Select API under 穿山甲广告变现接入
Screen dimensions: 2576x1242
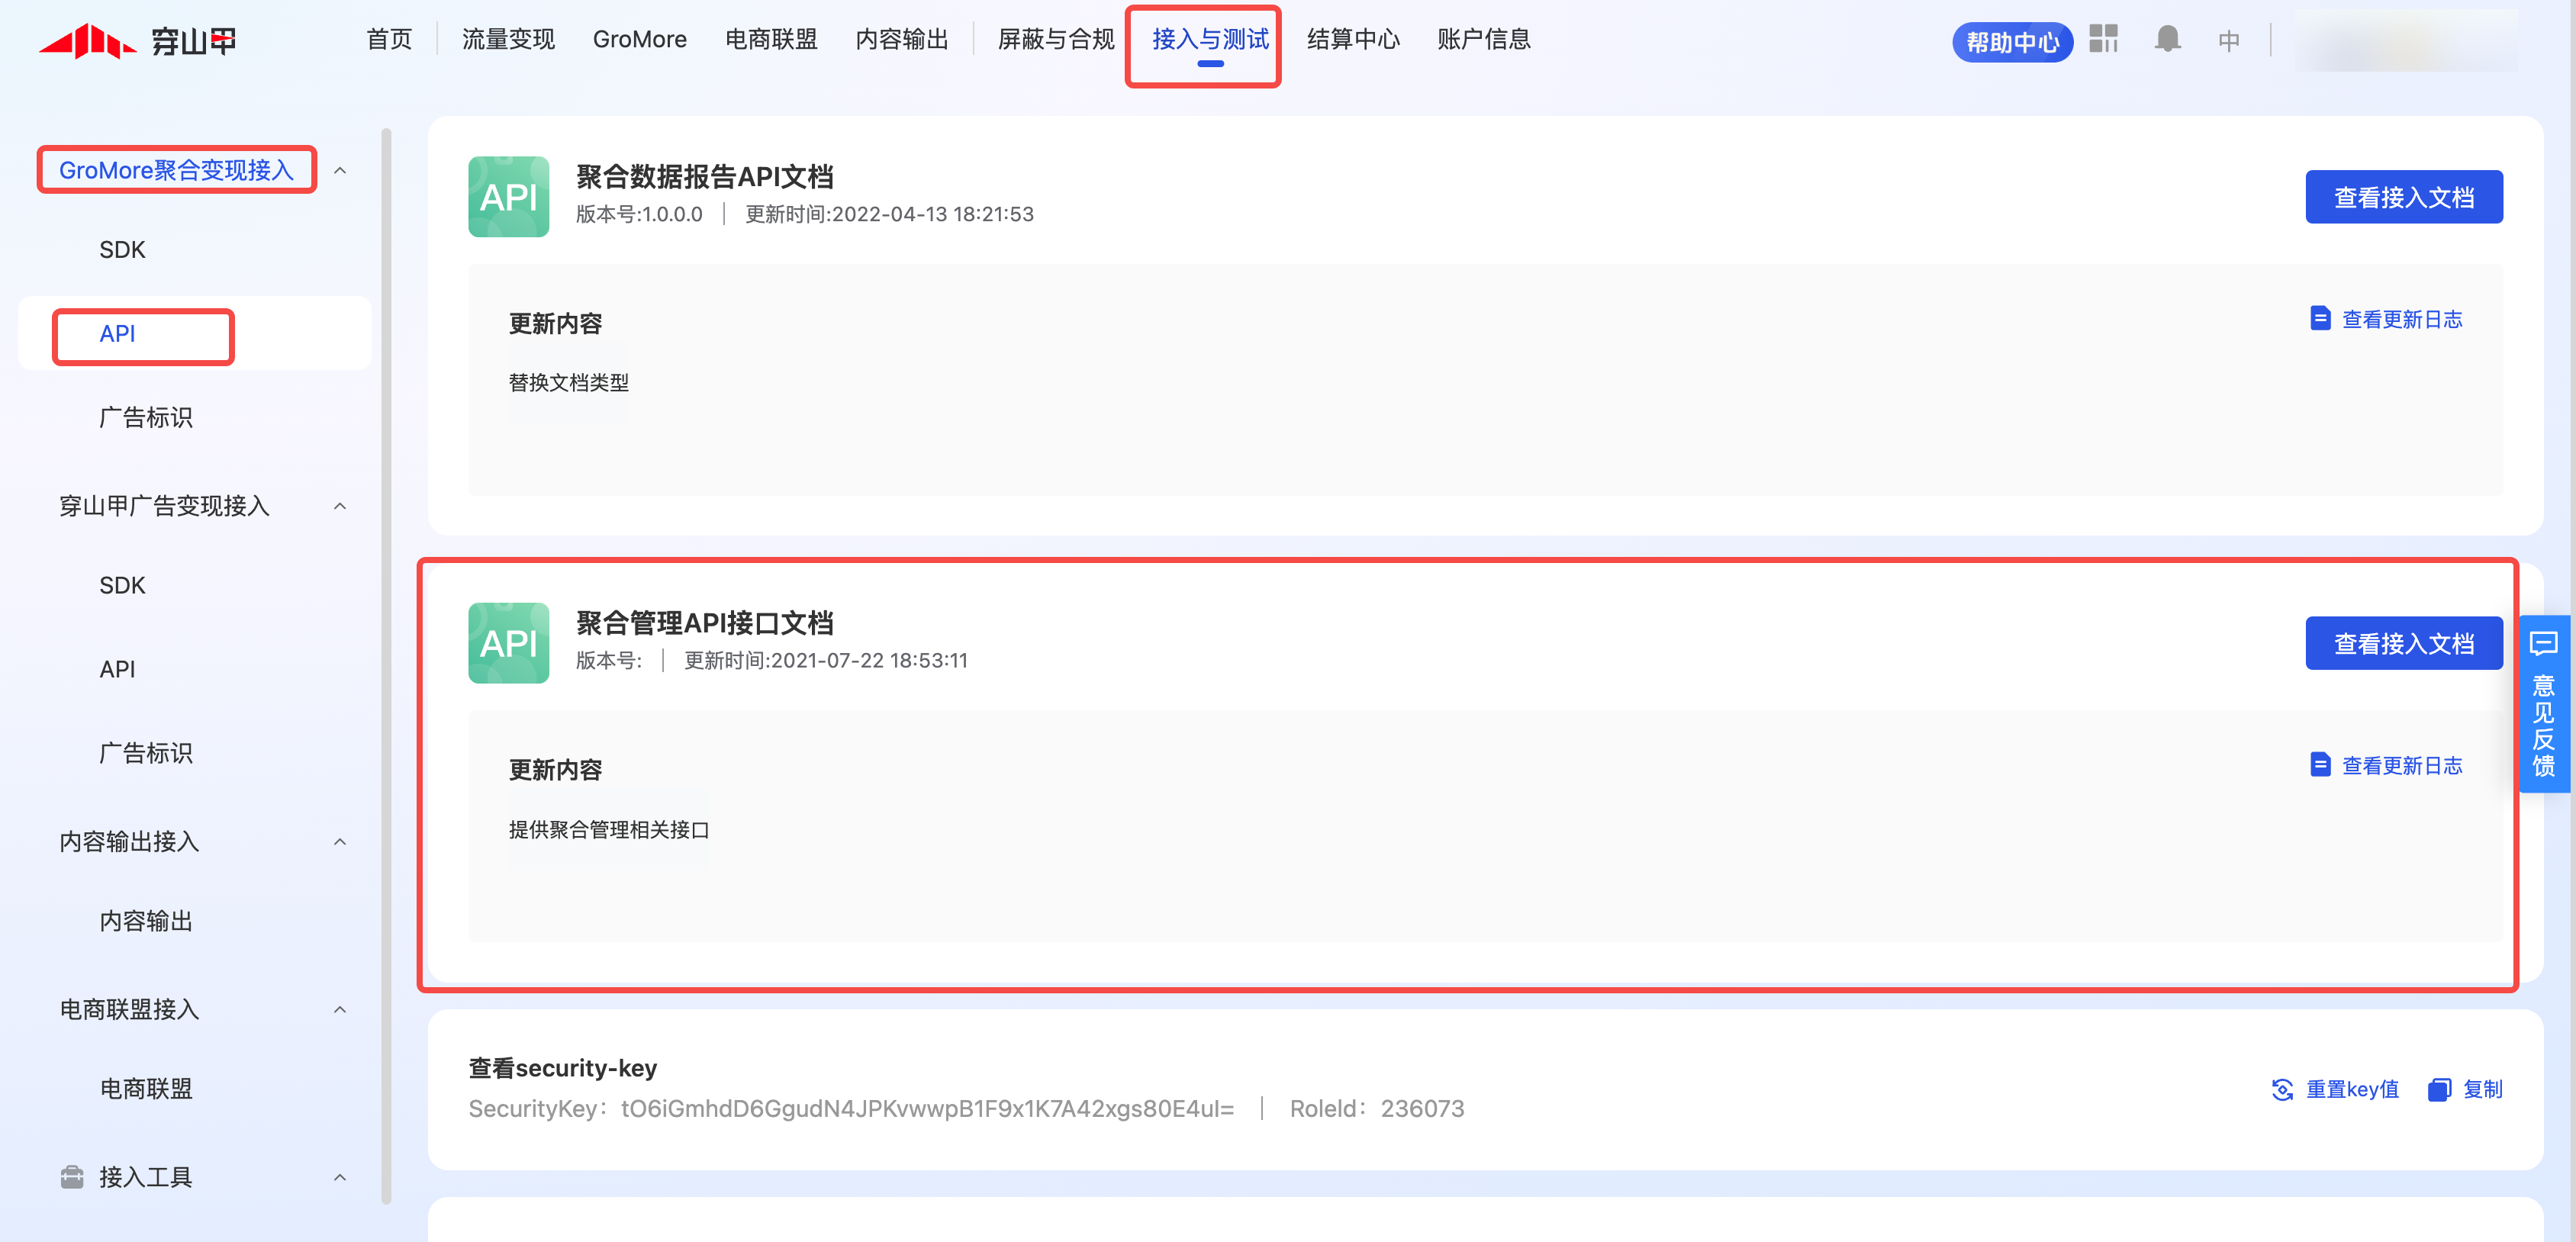pyautogui.click(x=117, y=670)
